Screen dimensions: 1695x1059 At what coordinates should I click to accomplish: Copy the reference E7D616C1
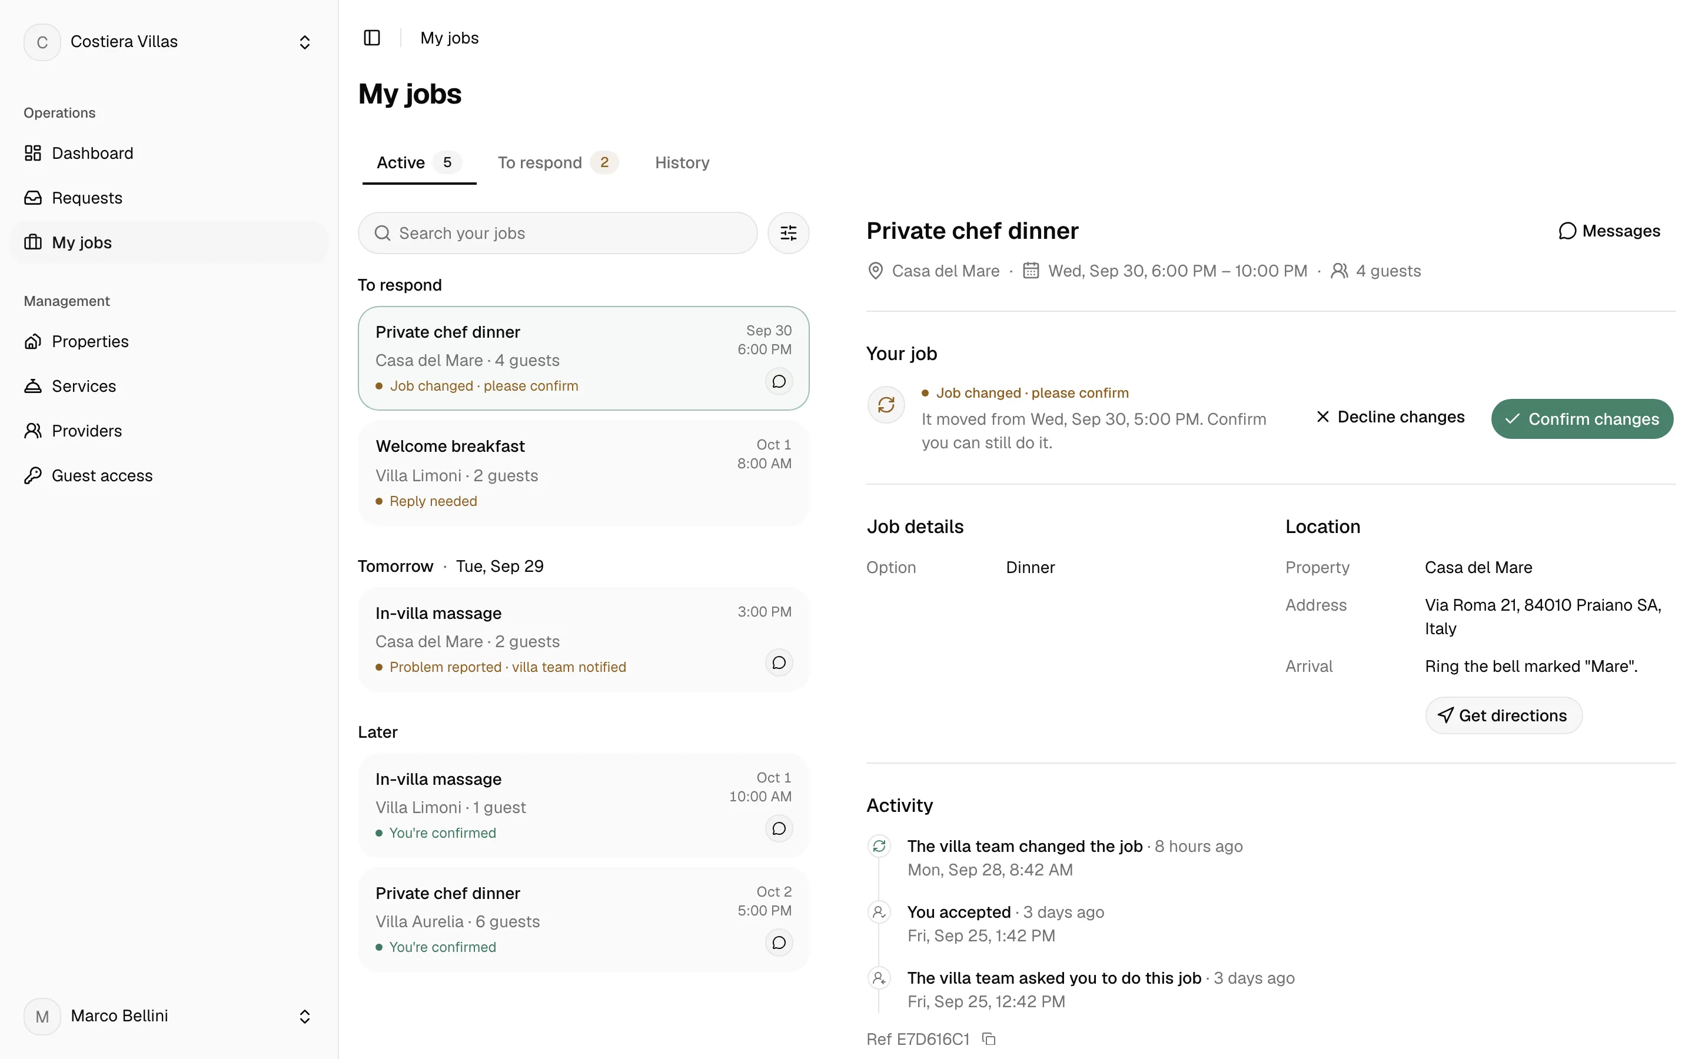pos(988,1038)
